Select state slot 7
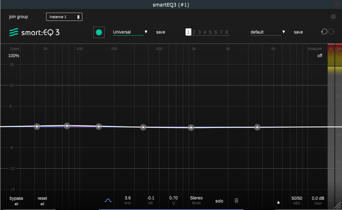This screenshot has width=342, height=210. pos(221,32)
